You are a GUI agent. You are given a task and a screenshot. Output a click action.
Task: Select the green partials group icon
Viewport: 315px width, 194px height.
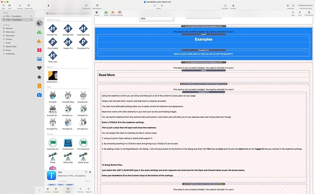(39, 32)
